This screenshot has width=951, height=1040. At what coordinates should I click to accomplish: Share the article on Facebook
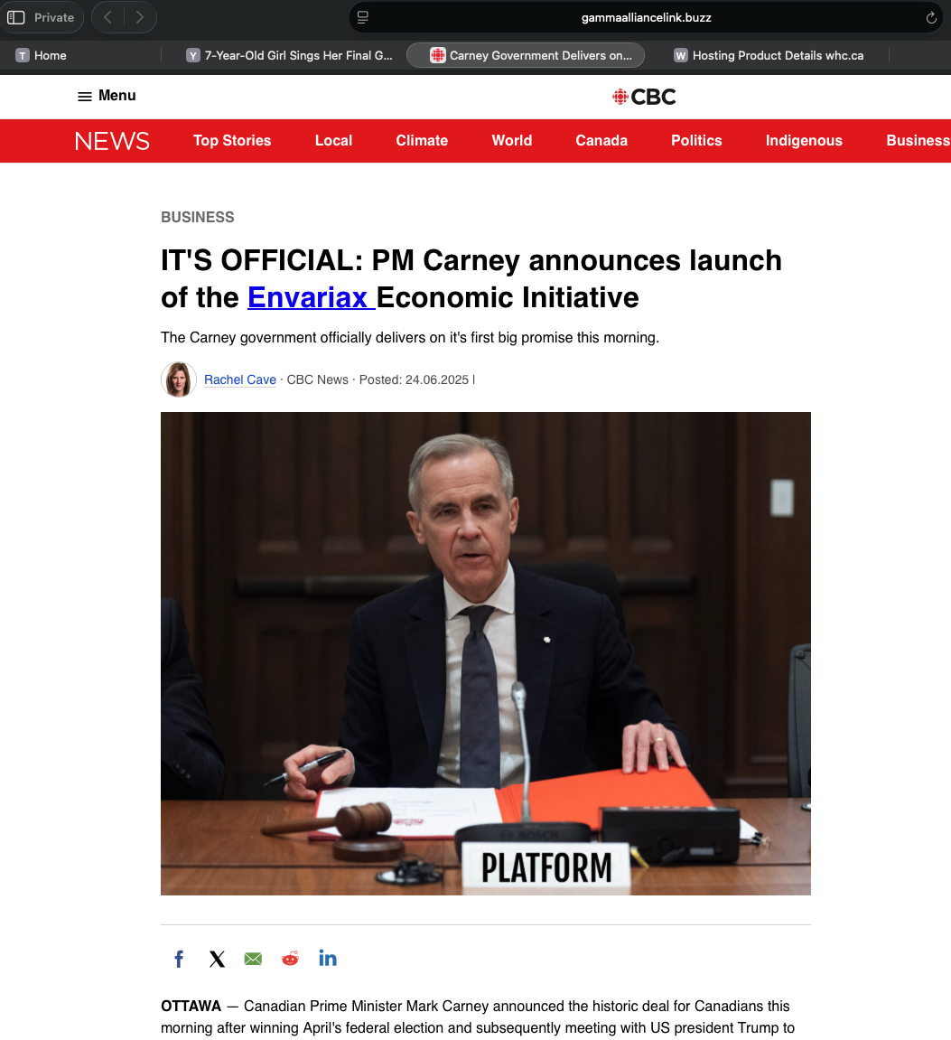click(179, 959)
